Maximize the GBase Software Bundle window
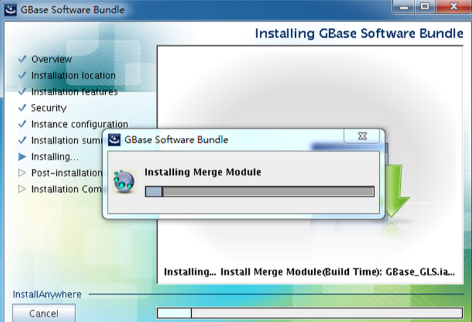The image size is (472, 322). click(x=425, y=7)
